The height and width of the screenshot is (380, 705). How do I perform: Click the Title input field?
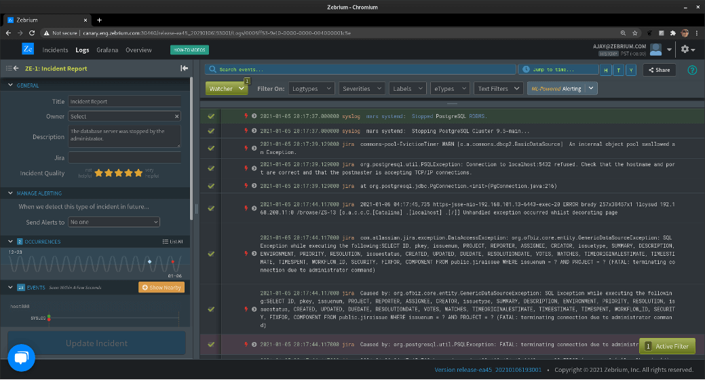point(125,102)
